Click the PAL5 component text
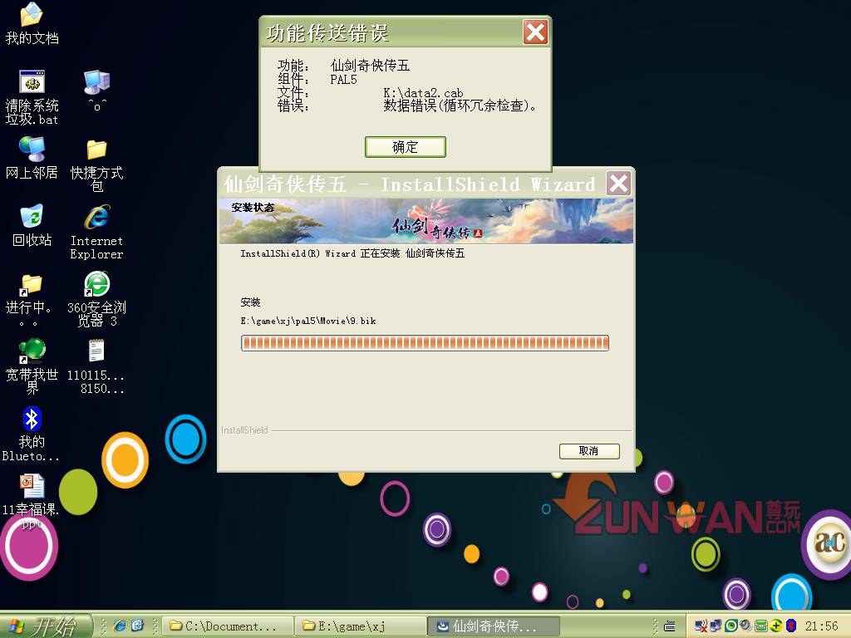 tap(343, 79)
